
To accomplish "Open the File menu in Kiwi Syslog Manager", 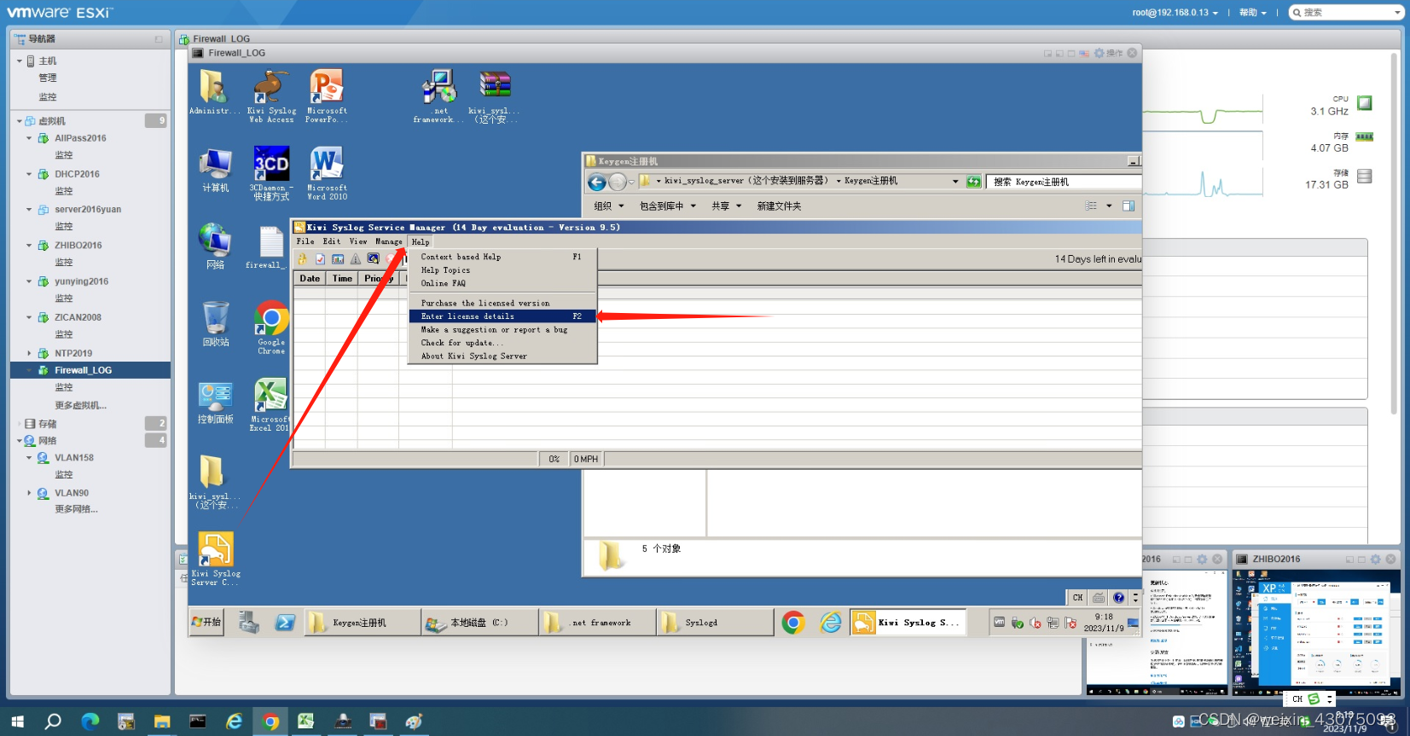I will pos(305,241).
